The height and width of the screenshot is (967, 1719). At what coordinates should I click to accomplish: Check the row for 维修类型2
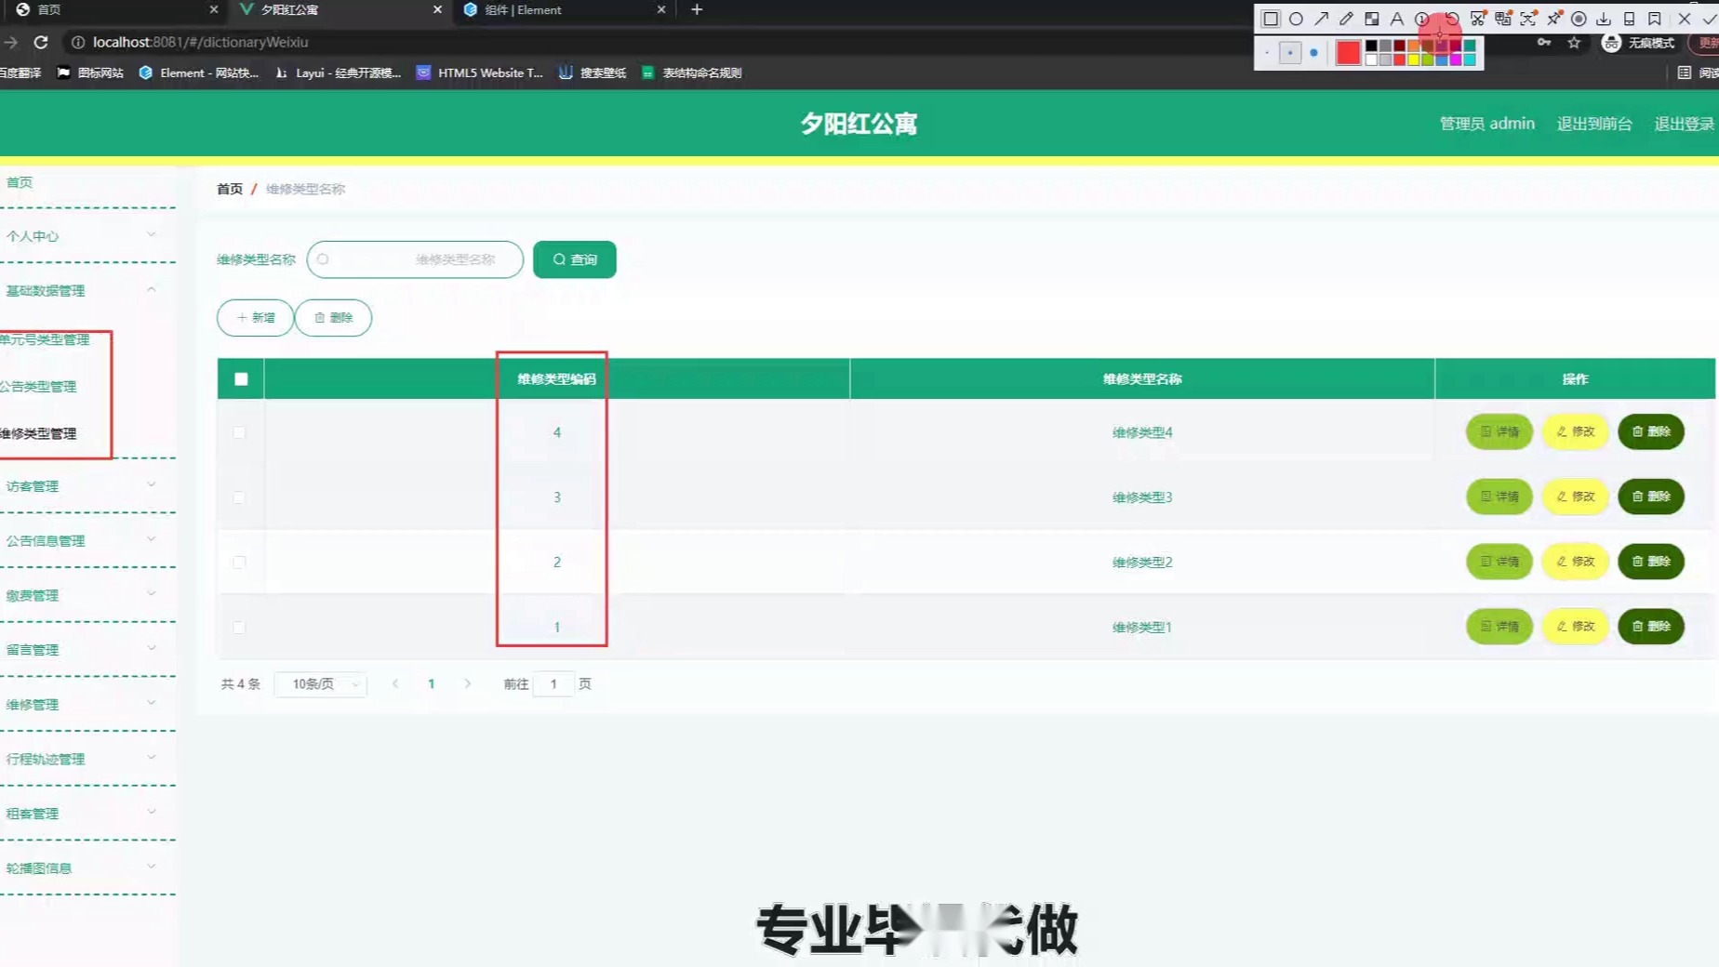click(239, 563)
